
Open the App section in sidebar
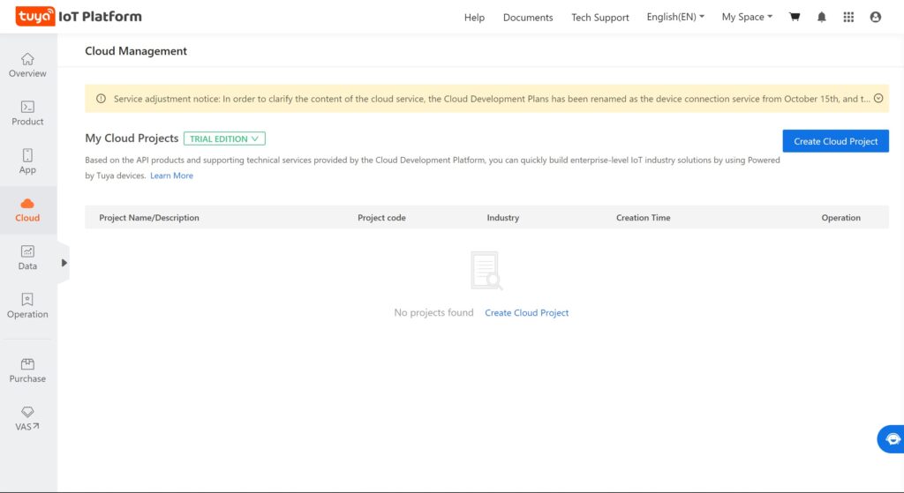click(27, 161)
